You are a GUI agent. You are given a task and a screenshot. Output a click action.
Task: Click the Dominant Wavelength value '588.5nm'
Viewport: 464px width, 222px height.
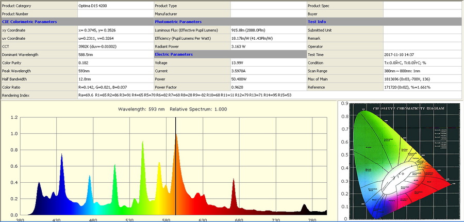point(85,55)
